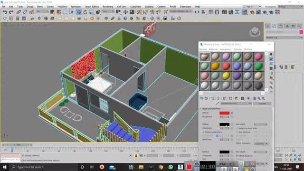Viewport: 304px width, 171px height.
Task: Click the VRayMtl material type button
Action: coord(262,104)
